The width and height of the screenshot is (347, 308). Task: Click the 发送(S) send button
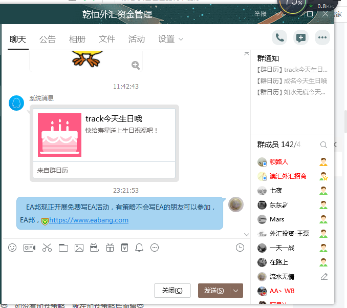[214, 291]
